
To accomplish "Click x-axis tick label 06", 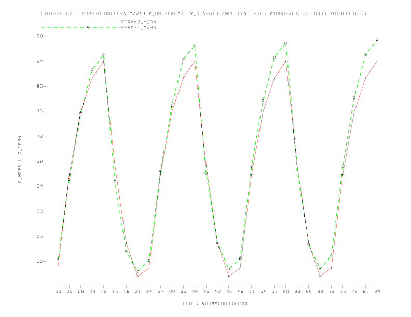I will [x=81, y=291].
